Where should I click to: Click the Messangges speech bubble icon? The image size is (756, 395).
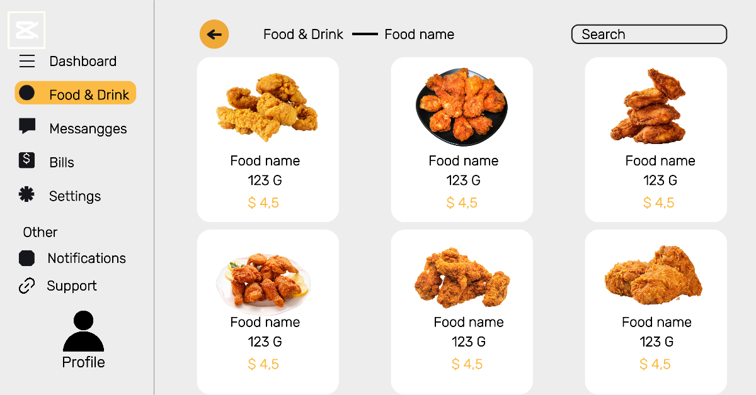[26, 126]
